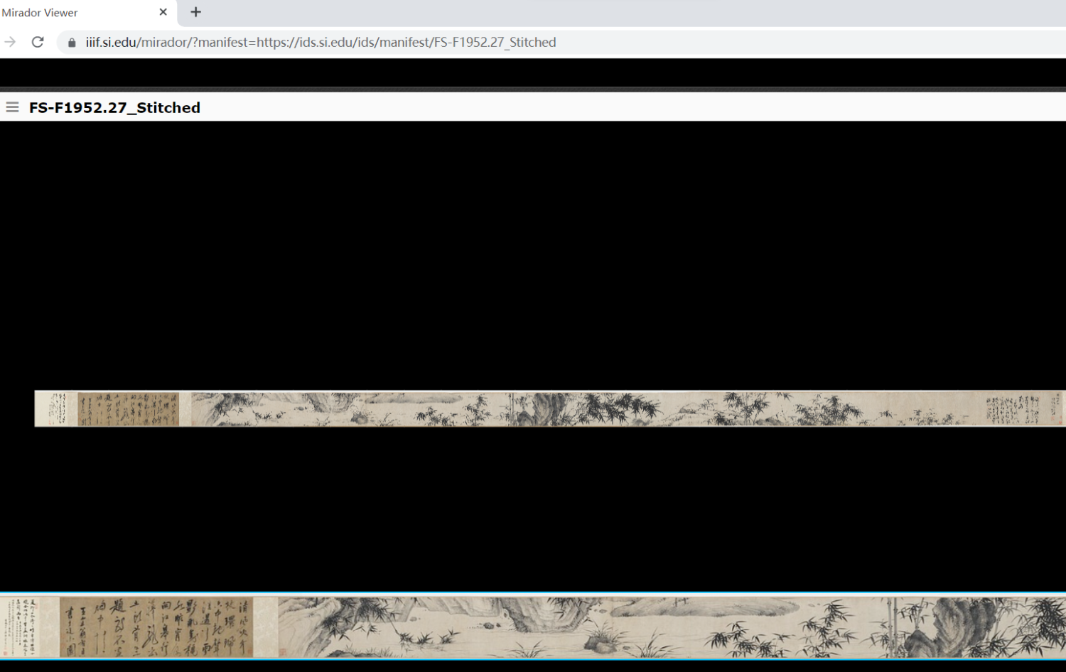Screen dimensions: 1066x672
Task: Click the small-script colophon at thumbnail's left edge
Action: coord(28,627)
